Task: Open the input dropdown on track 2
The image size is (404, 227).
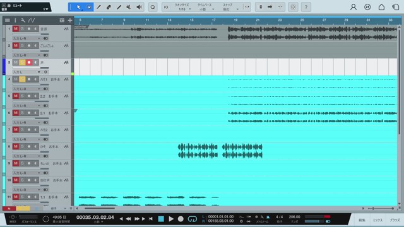Action: [27, 55]
